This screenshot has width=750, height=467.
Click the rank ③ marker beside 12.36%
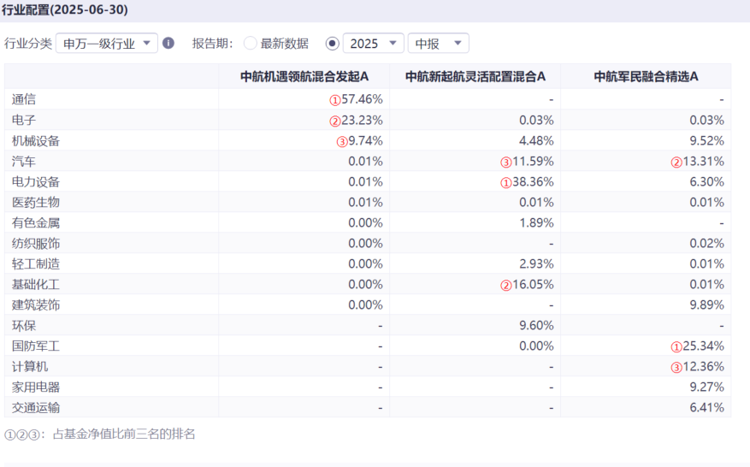click(x=676, y=367)
